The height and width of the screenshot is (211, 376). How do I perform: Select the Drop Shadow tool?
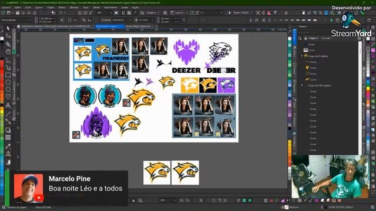(x=8, y=130)
